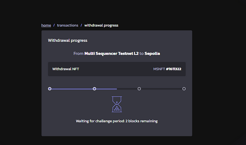
Task: Click the third progress step dot
Action: click(x=139, y=89)
